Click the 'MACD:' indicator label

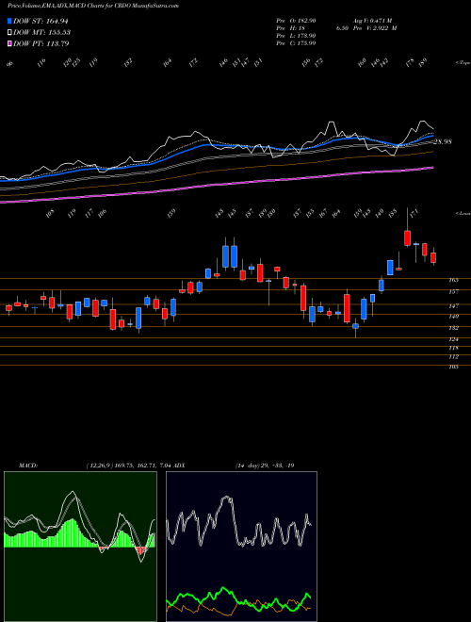click(27, 466)
